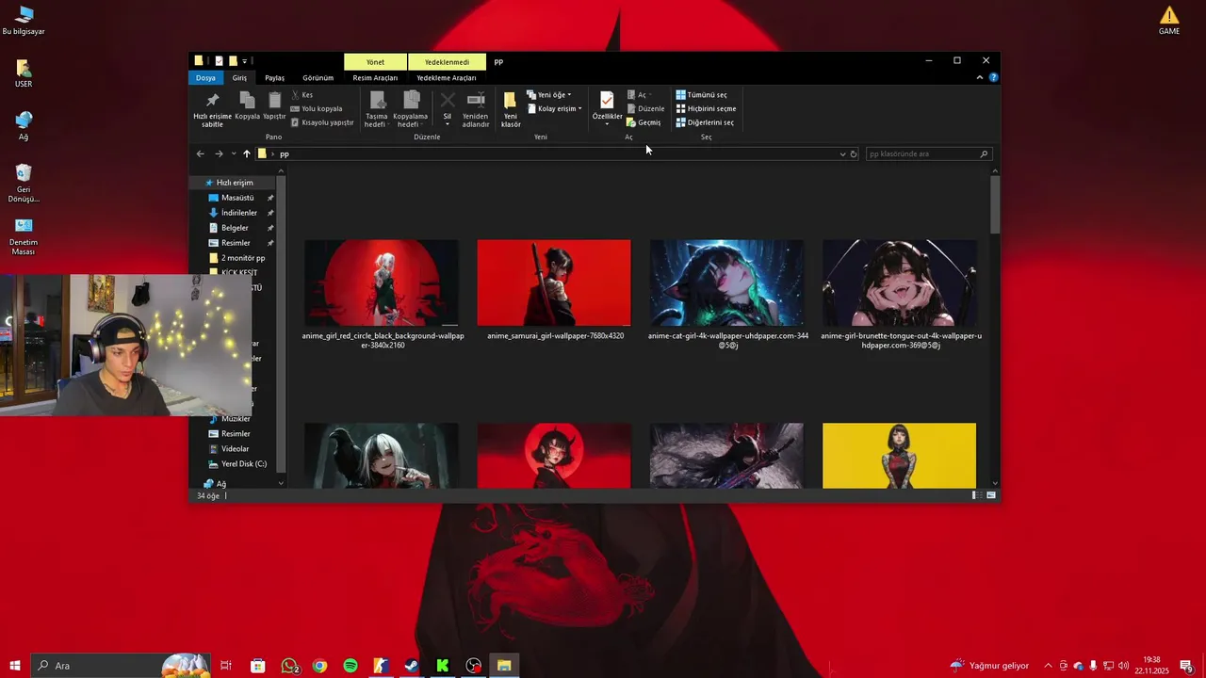Open WhatsApp from the taskbar

point(289,666)
